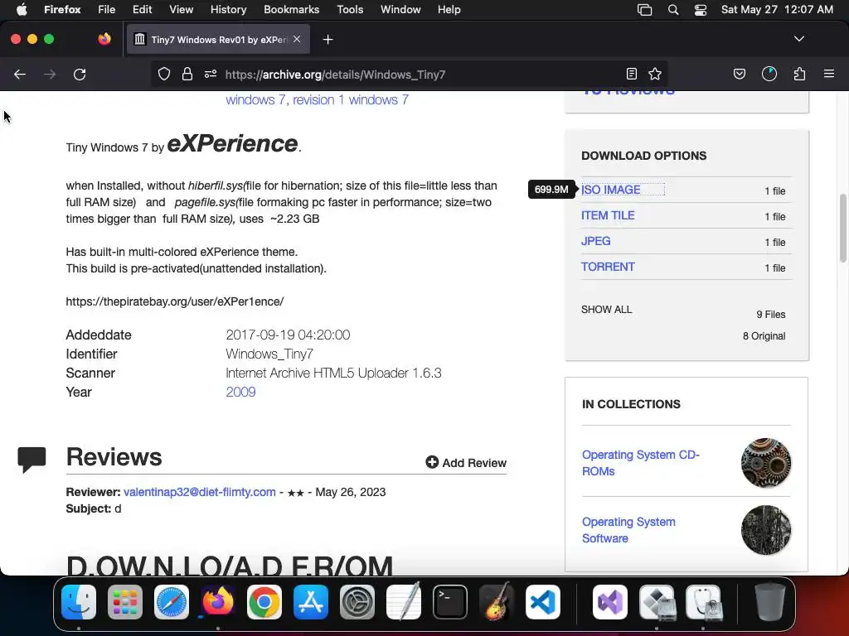Click the 8 Original files link
This screenshot has height=636, width=849.
pyautogui.click(x=764, y=336)
